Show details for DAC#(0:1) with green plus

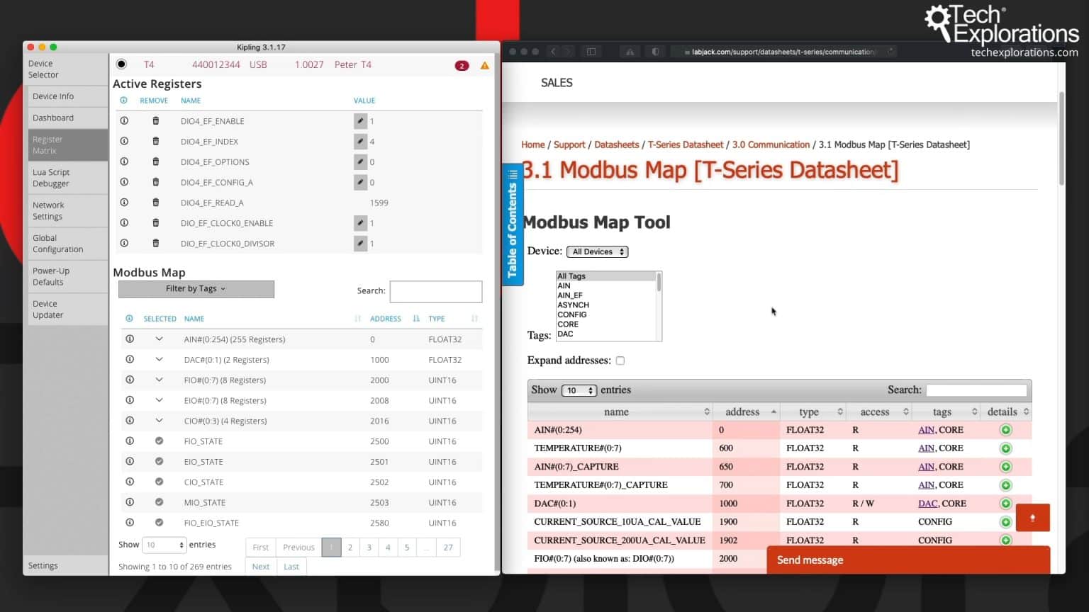click(x=1005, y=504)
